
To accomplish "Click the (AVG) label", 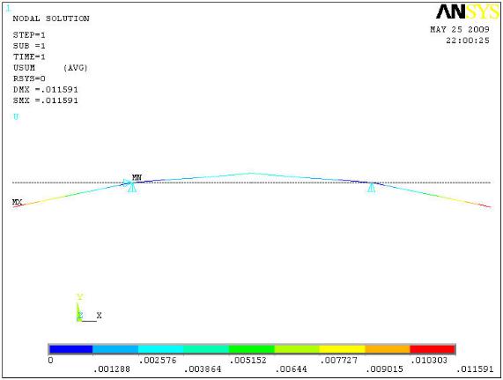I will (76, 68).
